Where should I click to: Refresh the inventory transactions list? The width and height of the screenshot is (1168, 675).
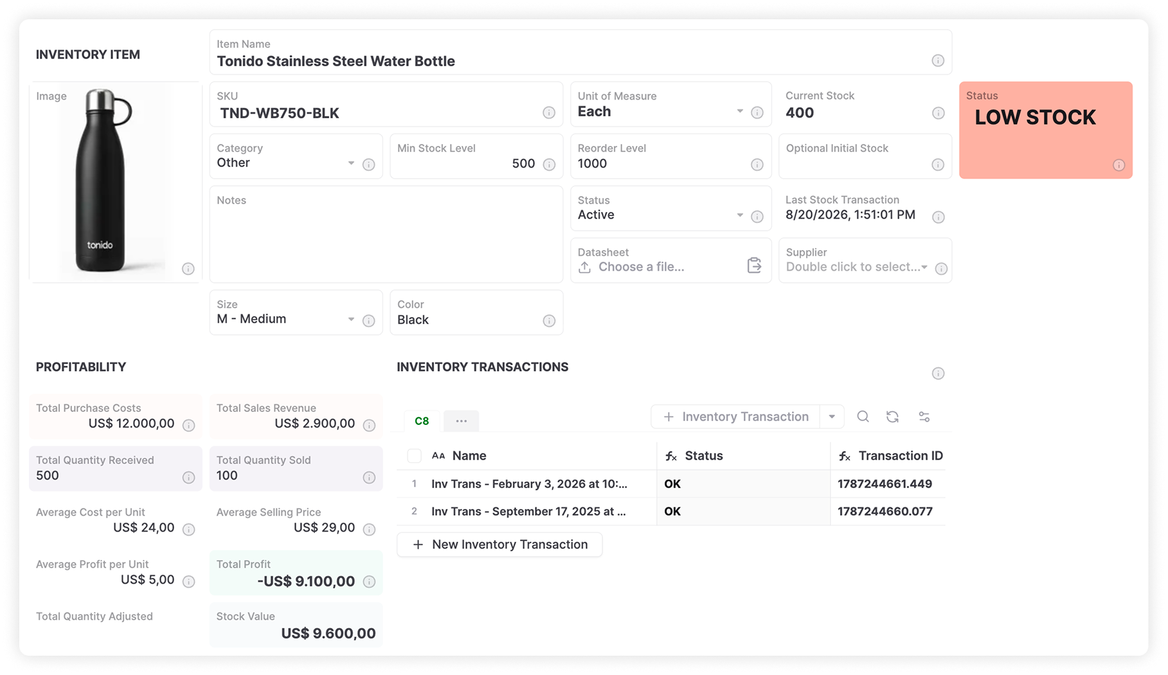[892, 417]
